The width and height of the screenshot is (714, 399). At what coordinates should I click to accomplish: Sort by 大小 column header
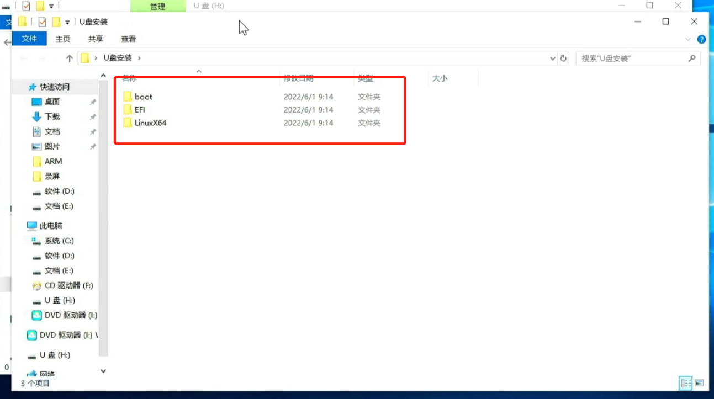pos(440,78)
